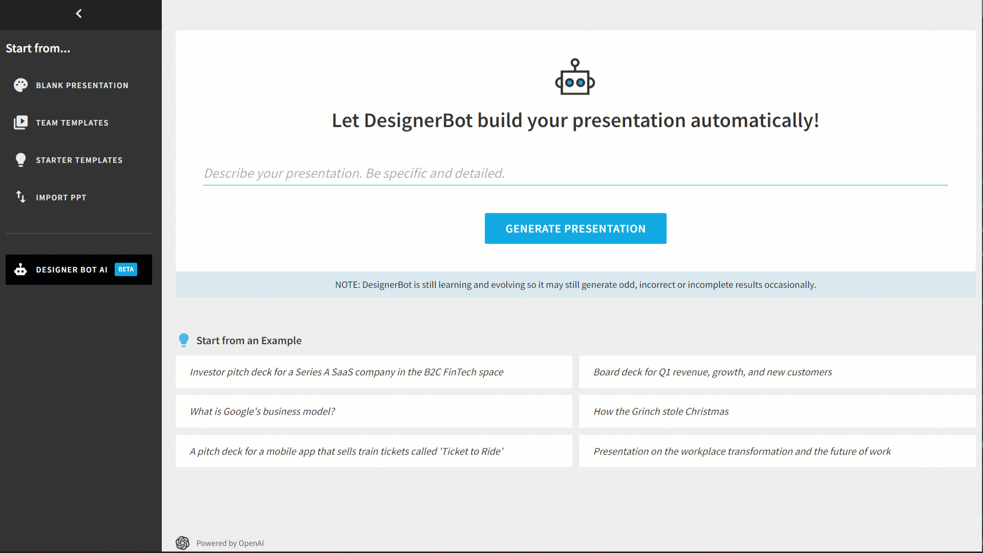Click the BETA badge

[126, 269]
